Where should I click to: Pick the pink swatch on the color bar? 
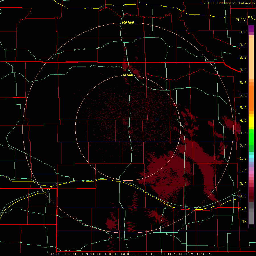[251, 172]
